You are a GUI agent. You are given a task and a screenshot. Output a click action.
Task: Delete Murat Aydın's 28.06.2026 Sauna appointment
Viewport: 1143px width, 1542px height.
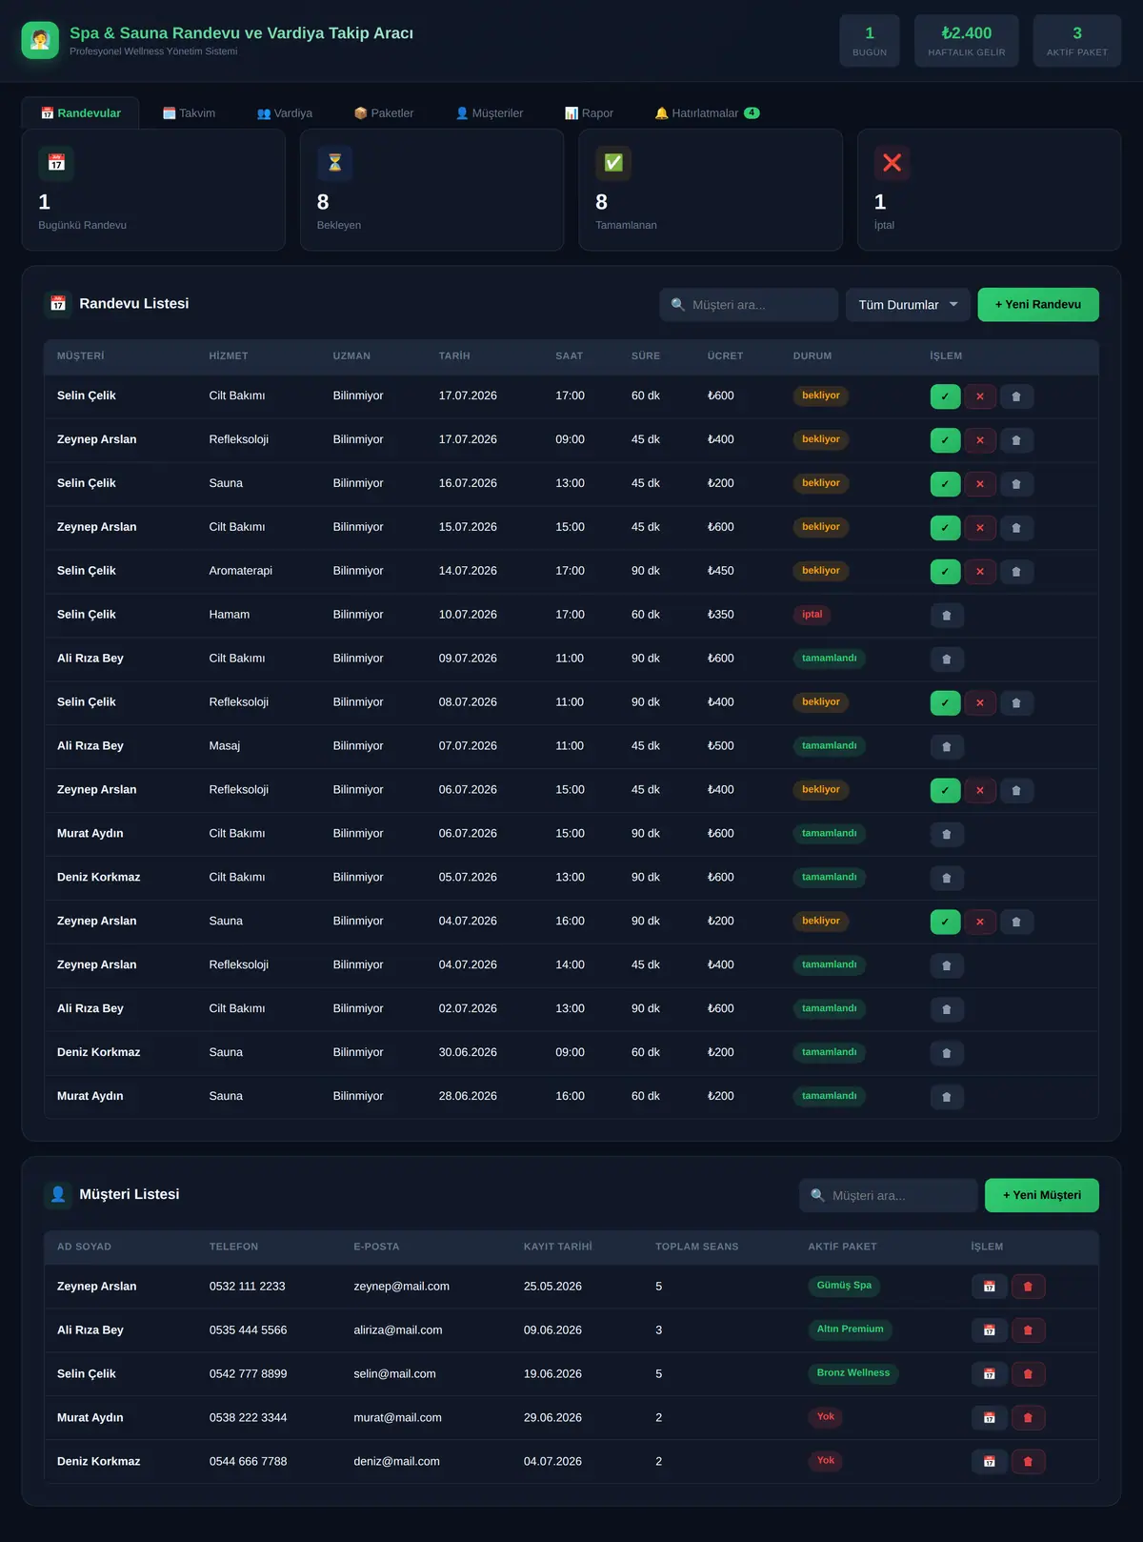click(947, 1098)
